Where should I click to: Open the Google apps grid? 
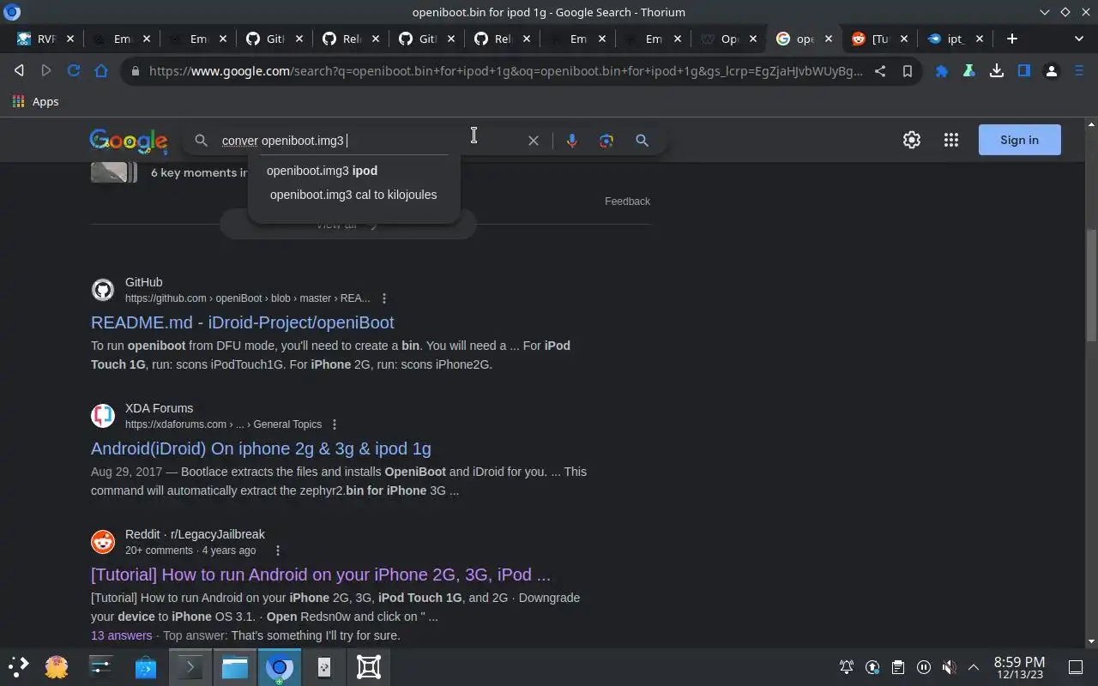click(x=951, y=140)
